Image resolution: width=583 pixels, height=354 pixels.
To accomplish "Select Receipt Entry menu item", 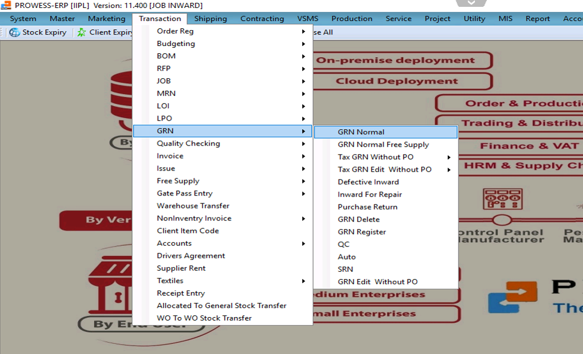I will (181, 293).
